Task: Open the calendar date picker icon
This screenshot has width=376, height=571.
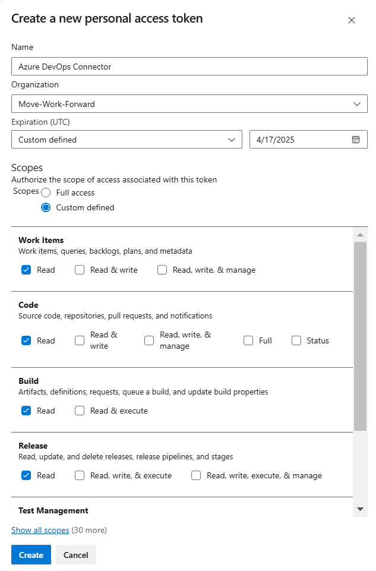Action: point(355,140)
